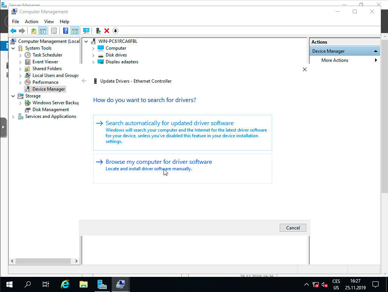Click the console tree horizontal scrollbar
The height and width of the screenshot is (292, 388).
click(x=42, y=261)
